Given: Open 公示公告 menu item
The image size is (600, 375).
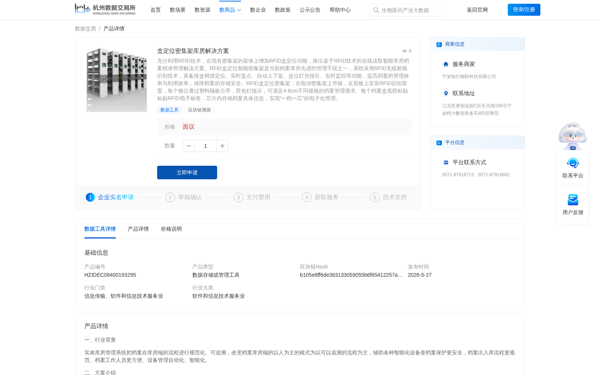Looking at the screenshot, I should 310,10.
